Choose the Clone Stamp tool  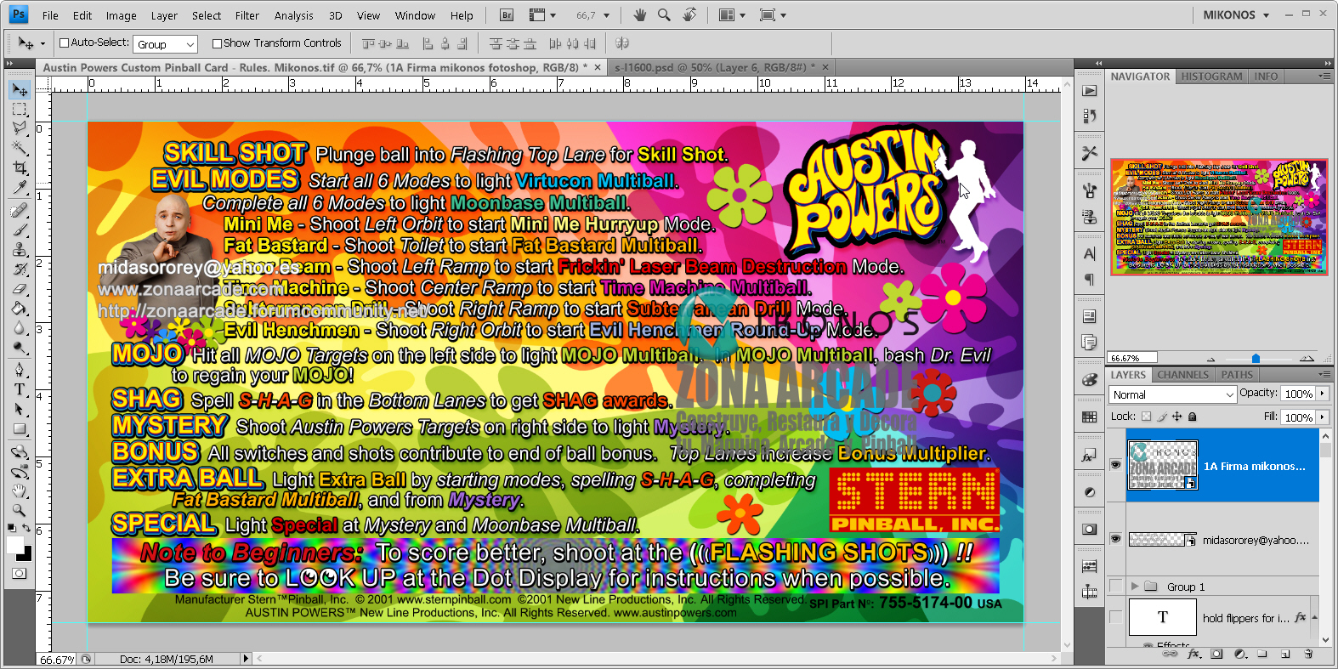click(20, 249)
